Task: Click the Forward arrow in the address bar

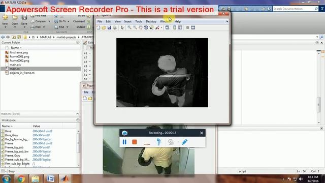Action: (x=8, y=37)
